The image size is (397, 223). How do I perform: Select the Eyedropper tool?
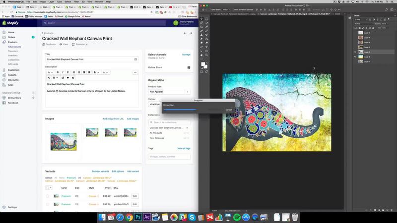(x=206, y=27)
